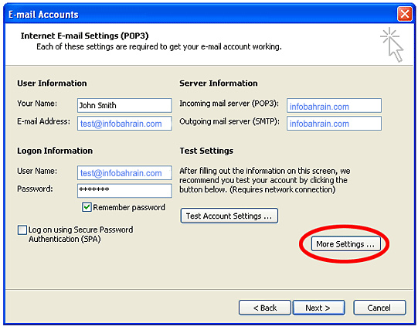The image size is (418, 330).
Task: Focus the User Name logon field
Action: [124, 173]
